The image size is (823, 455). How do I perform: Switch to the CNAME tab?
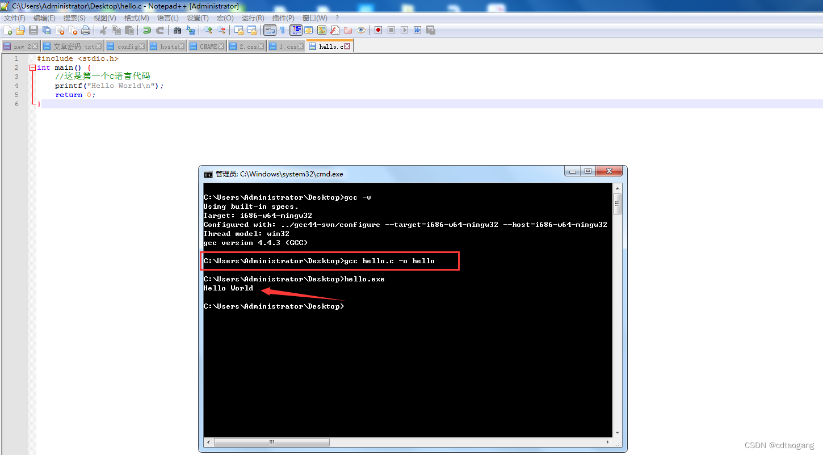click(207, 47)
